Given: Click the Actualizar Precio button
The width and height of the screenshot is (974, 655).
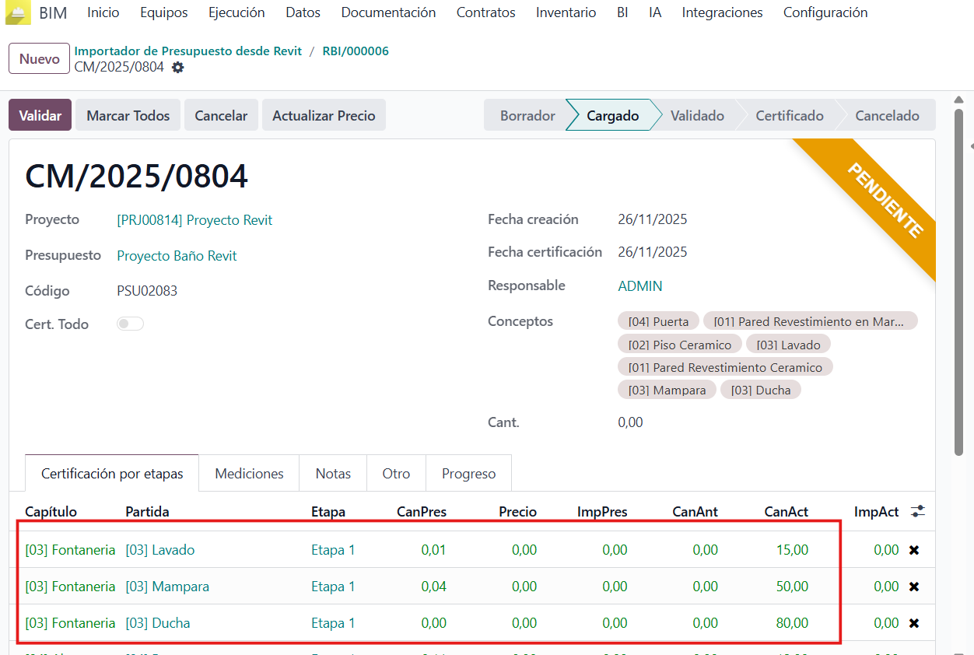Looking at the screenshot, I should pyautogui.click(x=324, y=116).
